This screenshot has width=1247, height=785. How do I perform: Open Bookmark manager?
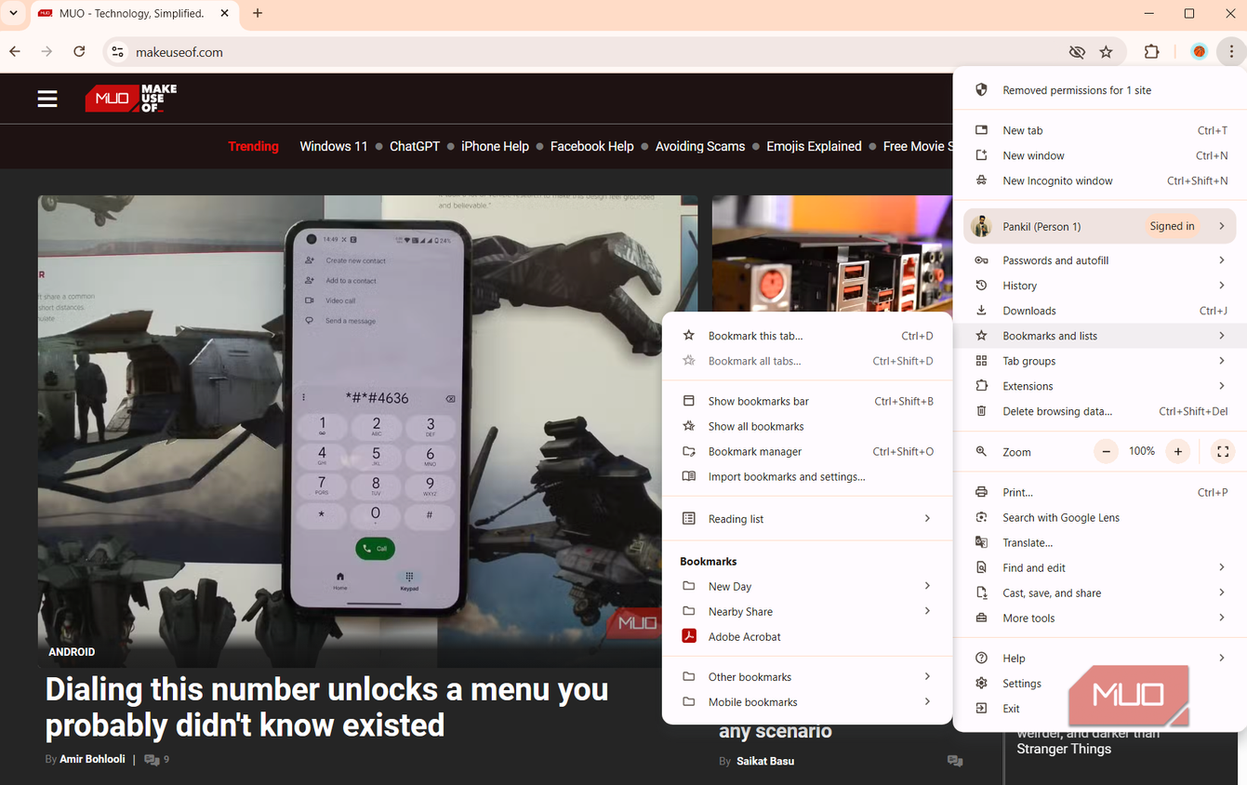(x=806, y=452)
